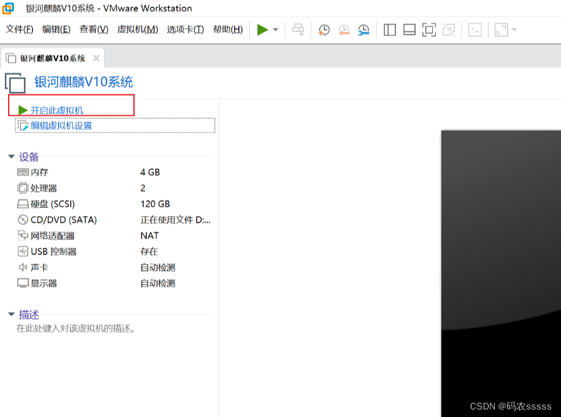Image resolution: width=561 pixels, height=417 pixels.
Task: Click 开启此虚拟机 link
Action: tap(57, 111)
